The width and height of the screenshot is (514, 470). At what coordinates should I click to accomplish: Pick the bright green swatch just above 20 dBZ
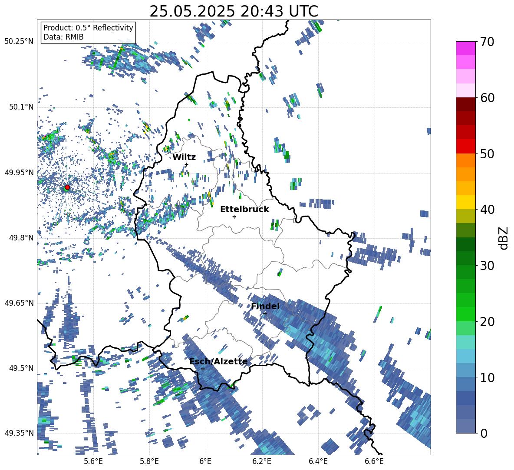(x=465, y=314)
